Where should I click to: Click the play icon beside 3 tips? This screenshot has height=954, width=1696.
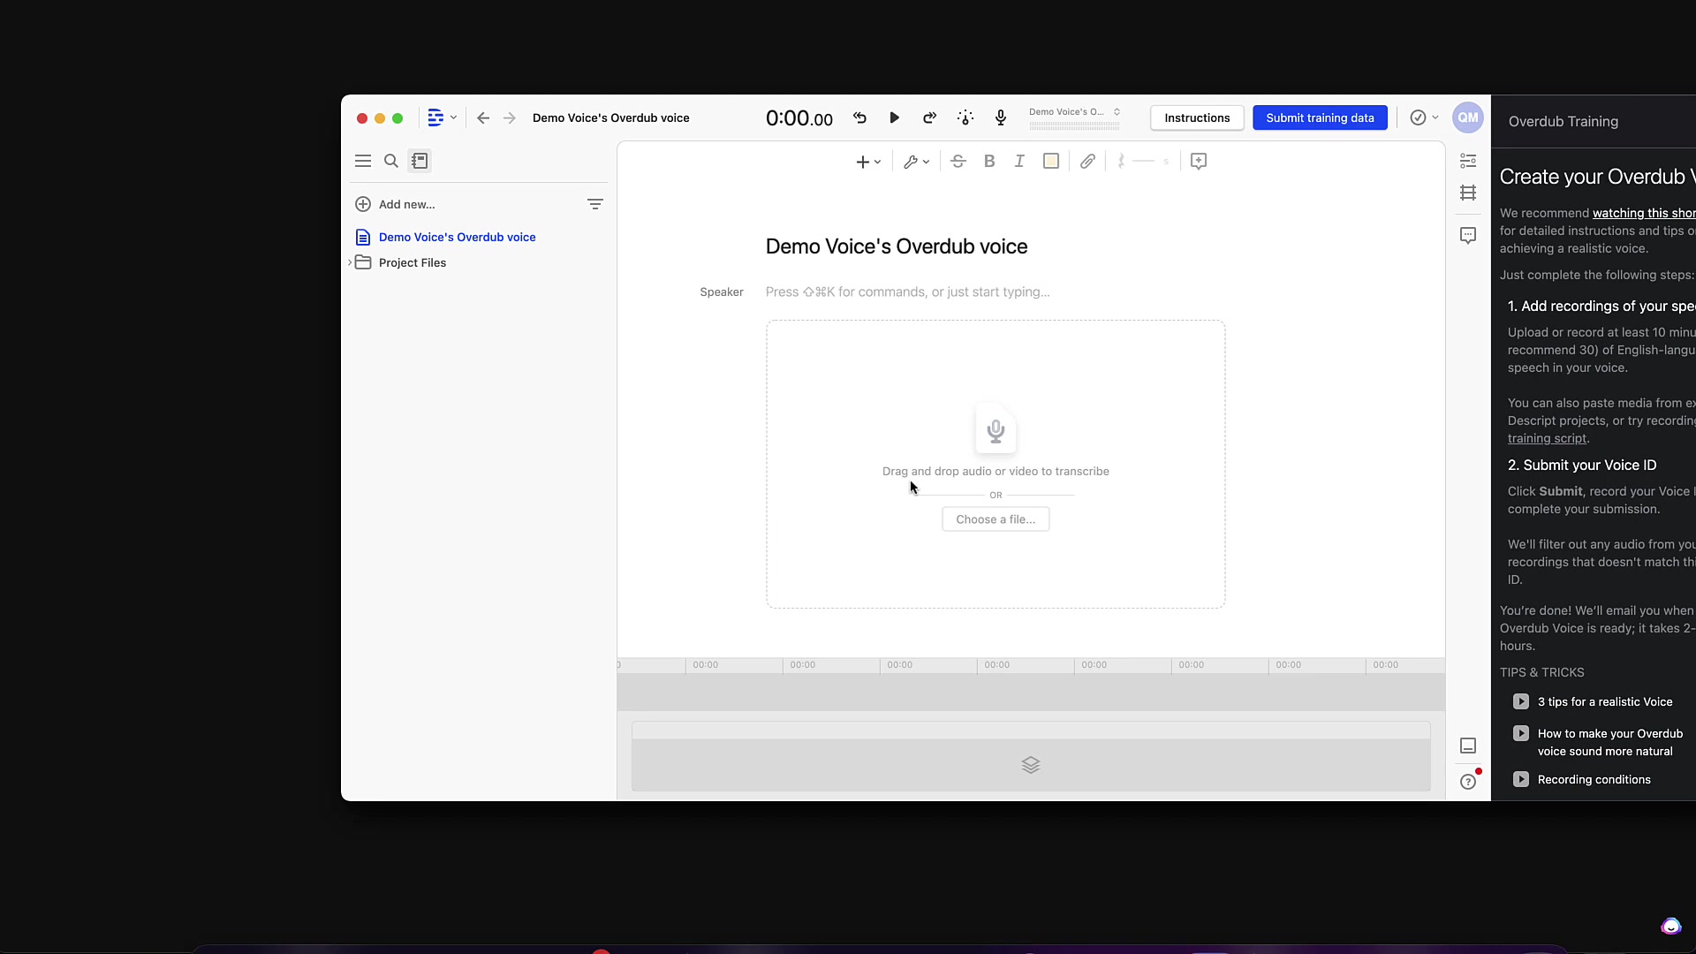[1520, 701]
